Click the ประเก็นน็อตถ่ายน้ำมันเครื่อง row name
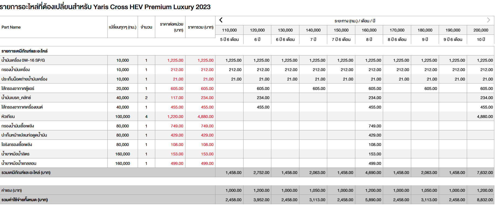 pyautogui.click(x=24, y=79)
